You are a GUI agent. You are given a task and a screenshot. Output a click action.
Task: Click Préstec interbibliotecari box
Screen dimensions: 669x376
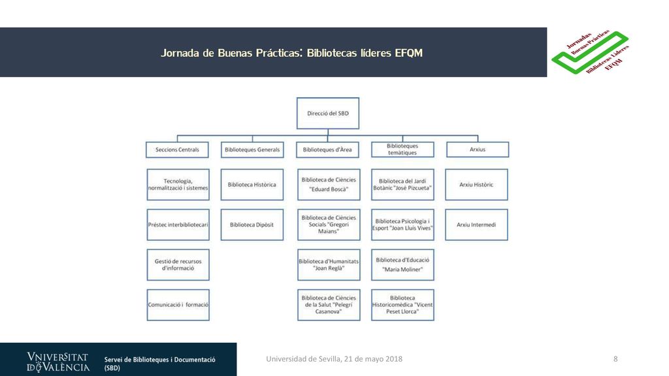click(x=178, y=225)
